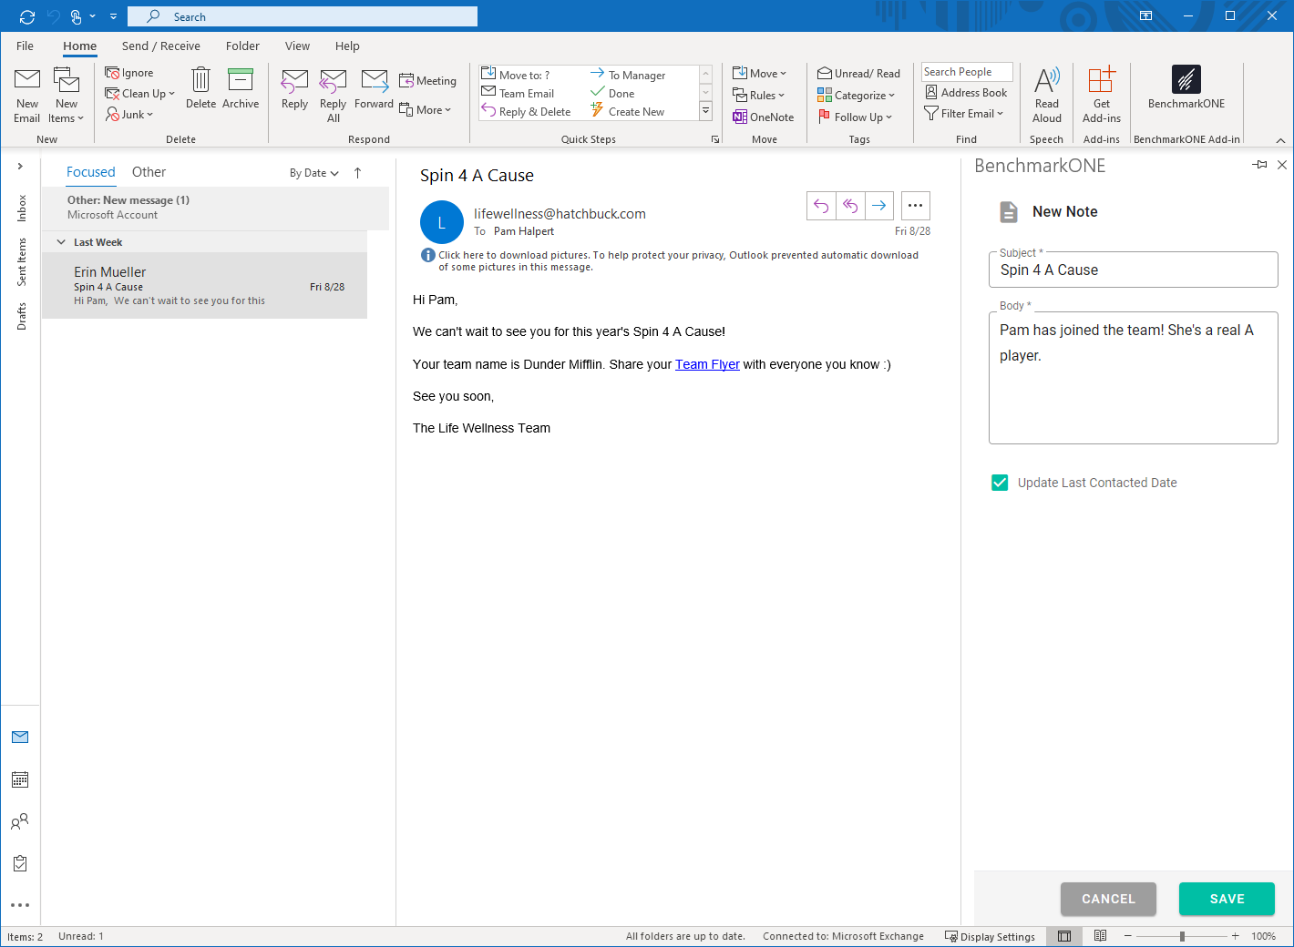Open Follow Up dropdown
The image size is (1294, 947).
click(x=856, y=117)
